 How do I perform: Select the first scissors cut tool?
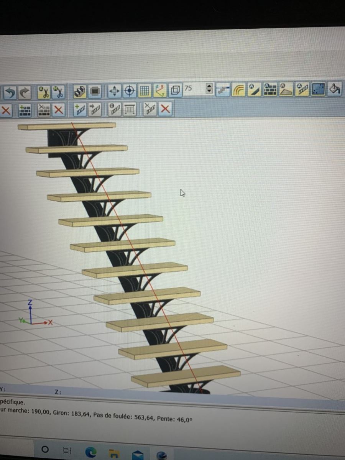tap(43, 92)
